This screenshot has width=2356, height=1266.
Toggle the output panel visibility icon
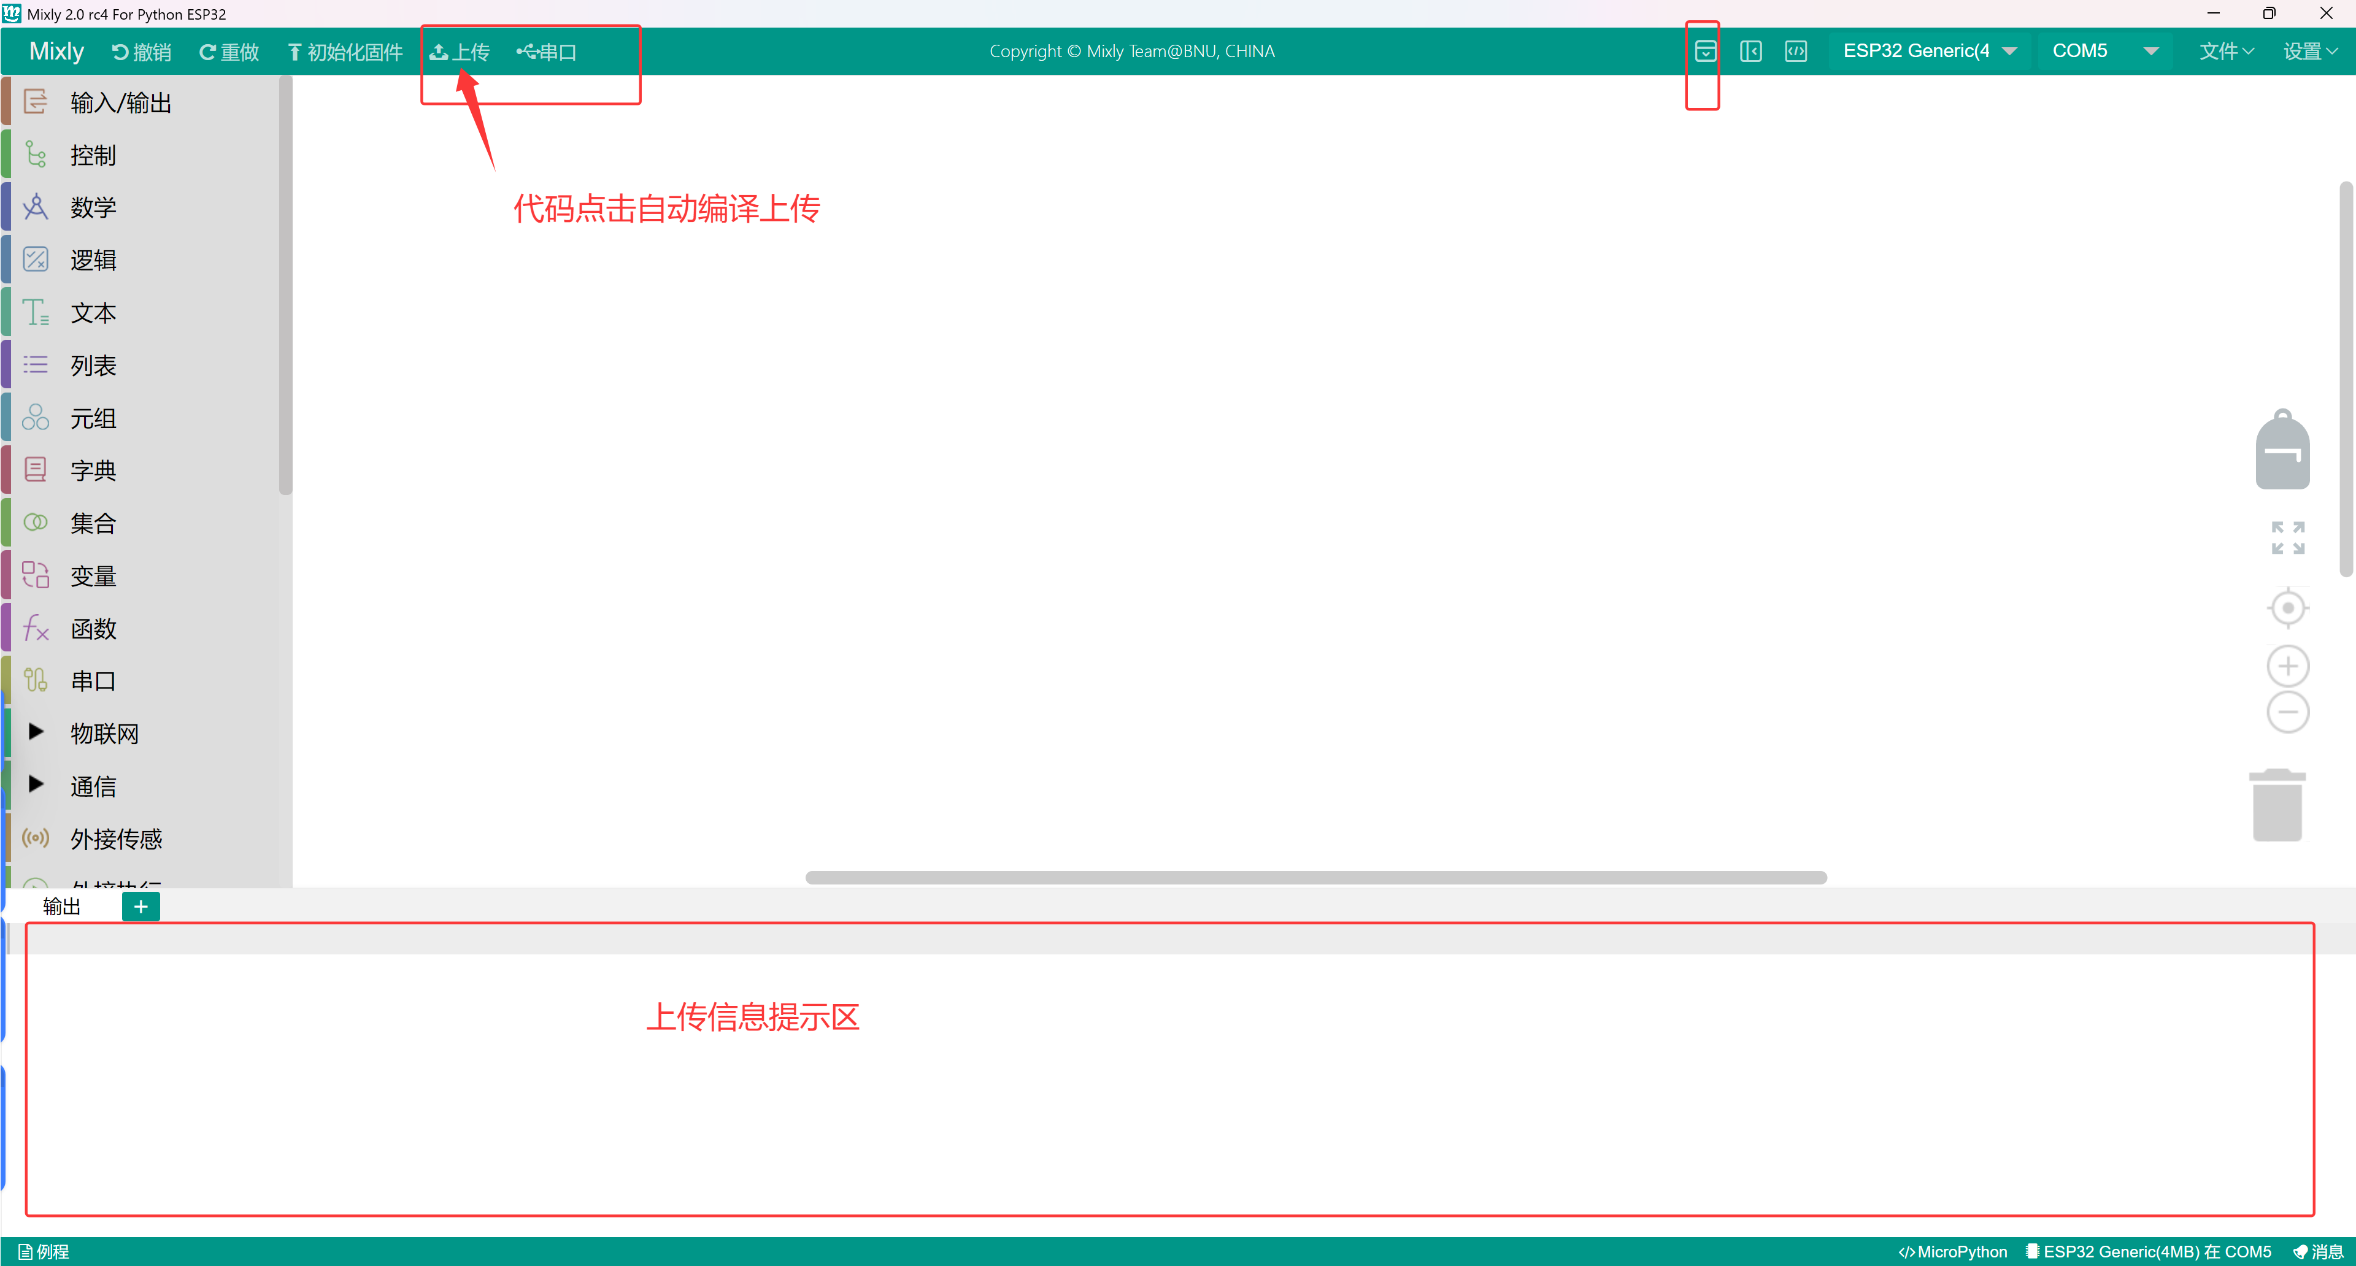tap(1706, 51)
